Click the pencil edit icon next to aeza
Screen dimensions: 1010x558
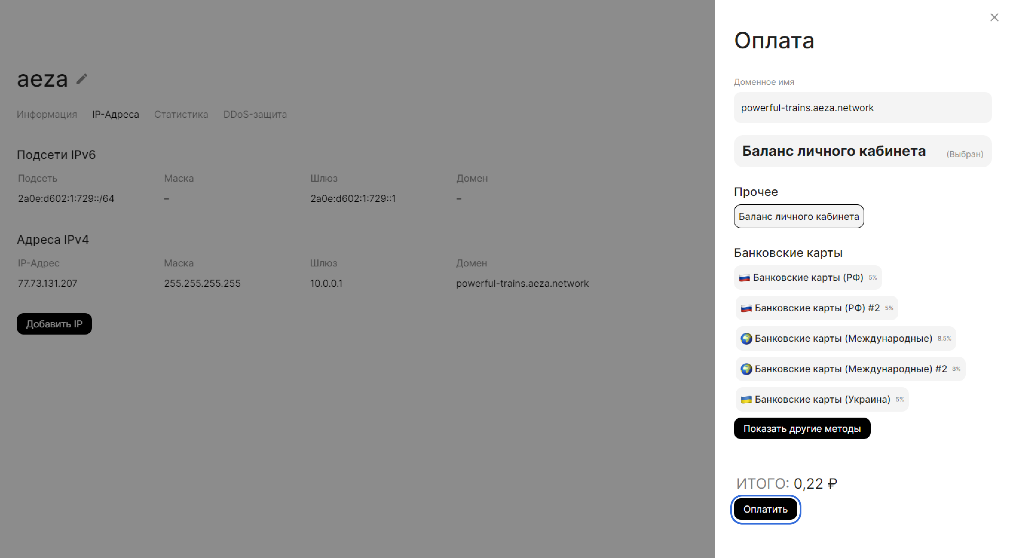click(82, 79)
